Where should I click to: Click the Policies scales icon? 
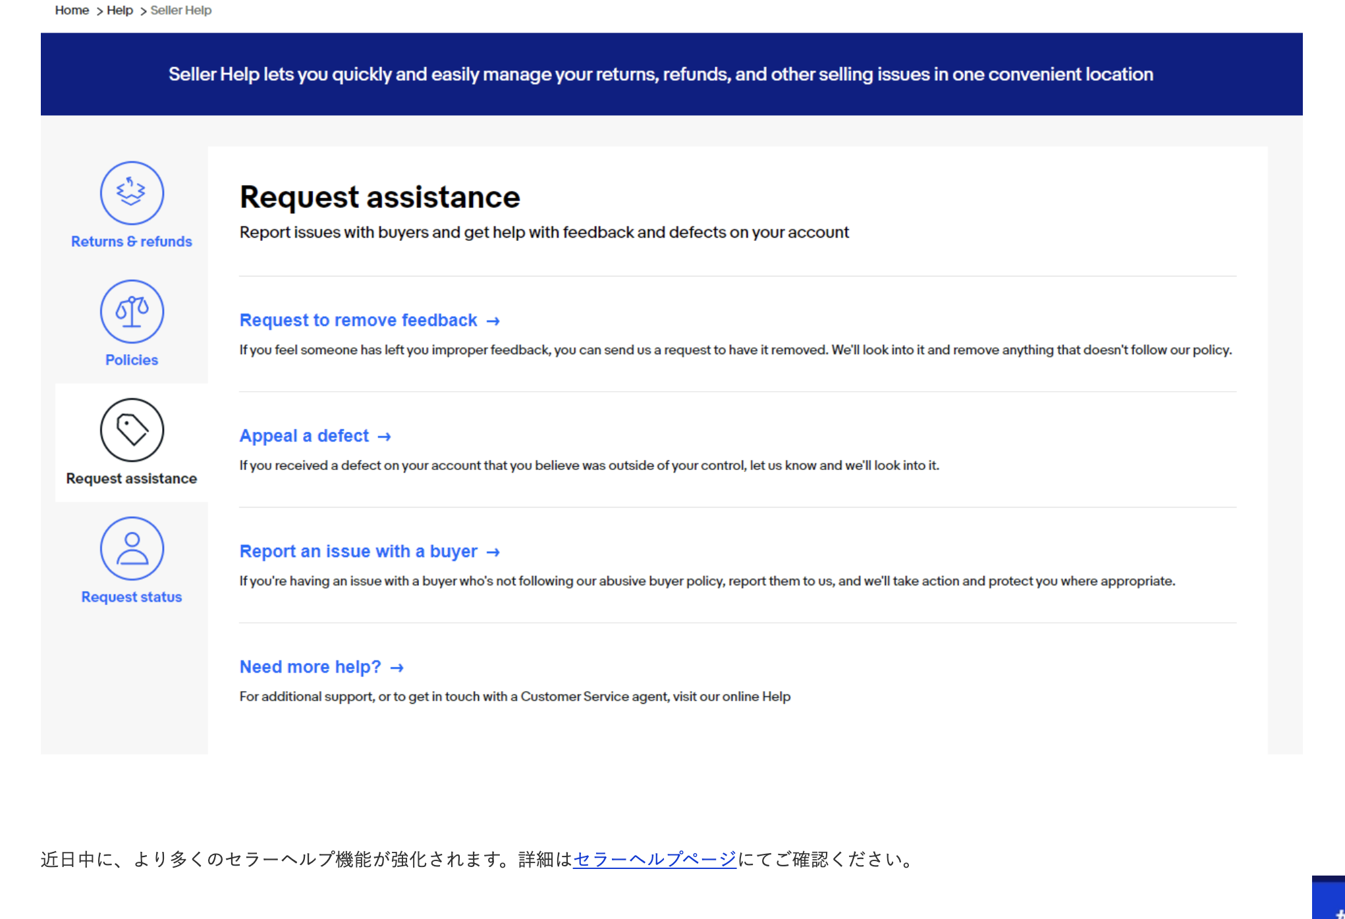click(x=132, y=311)
